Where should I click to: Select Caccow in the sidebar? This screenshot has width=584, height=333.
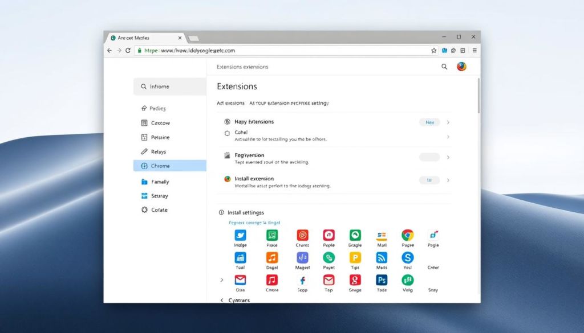pos(170,123)
